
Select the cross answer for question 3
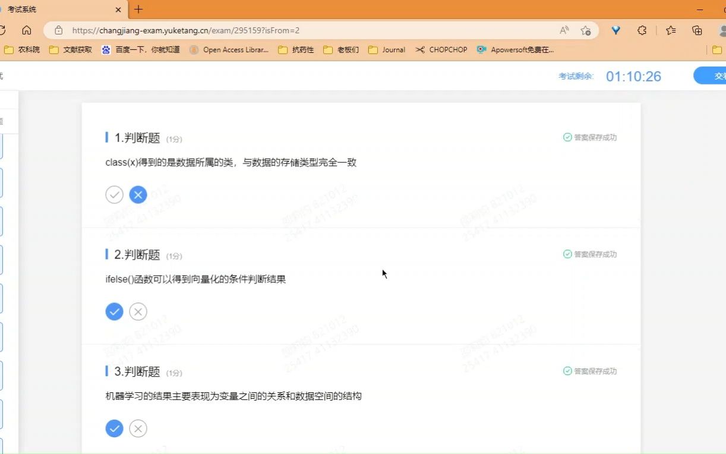pos(138,428)
